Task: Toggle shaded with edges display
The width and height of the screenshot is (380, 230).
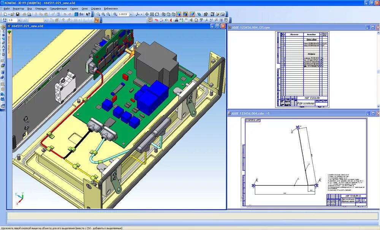Action: [185, 14]
